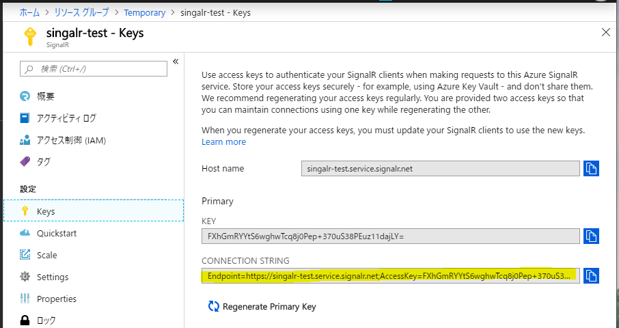The height and width of the screenshot is (328, 619).
Task: Click the Primary KEY text field
Action: click(x=390, y=236)
